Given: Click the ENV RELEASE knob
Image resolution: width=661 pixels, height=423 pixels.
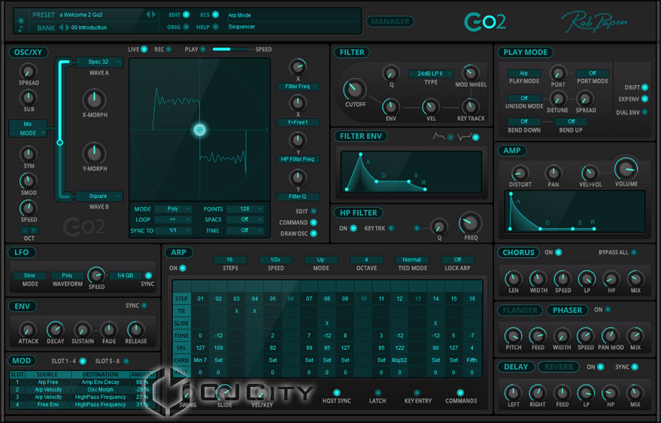Looking at the screenshot, I should (136, 330).
